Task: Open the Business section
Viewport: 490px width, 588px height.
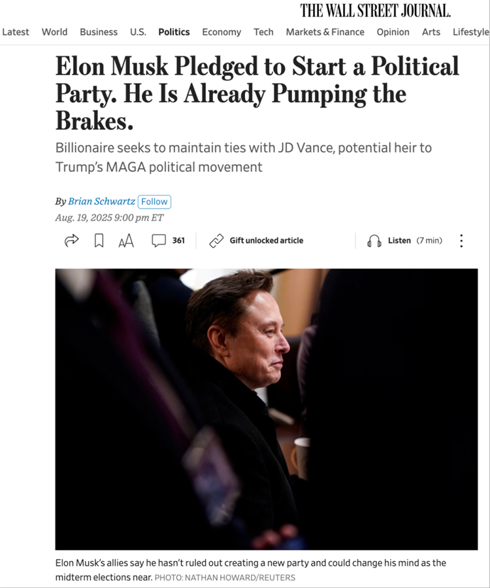Action: [x=99, y=31]
